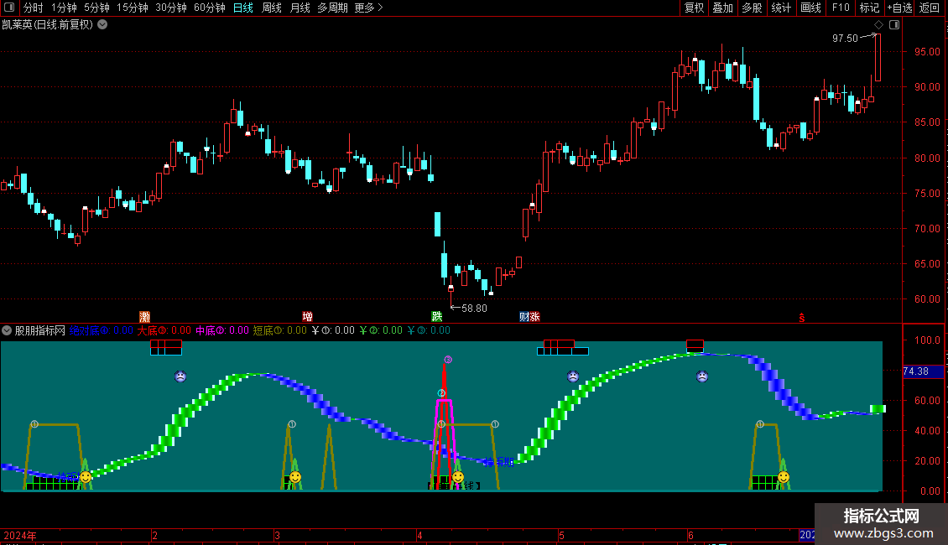Click the 2024年 timeline label
This screenshot has height=545, width=948.
coord(20,535)
